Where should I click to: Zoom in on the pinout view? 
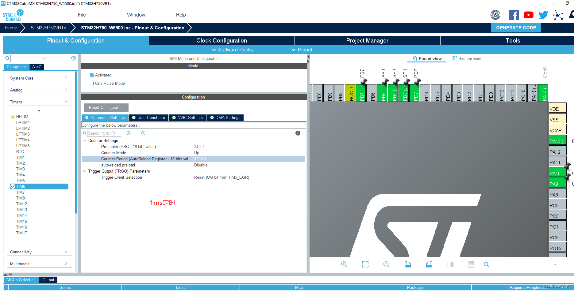[344, 264]
